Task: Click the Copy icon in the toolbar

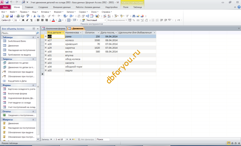Action: 39,16
